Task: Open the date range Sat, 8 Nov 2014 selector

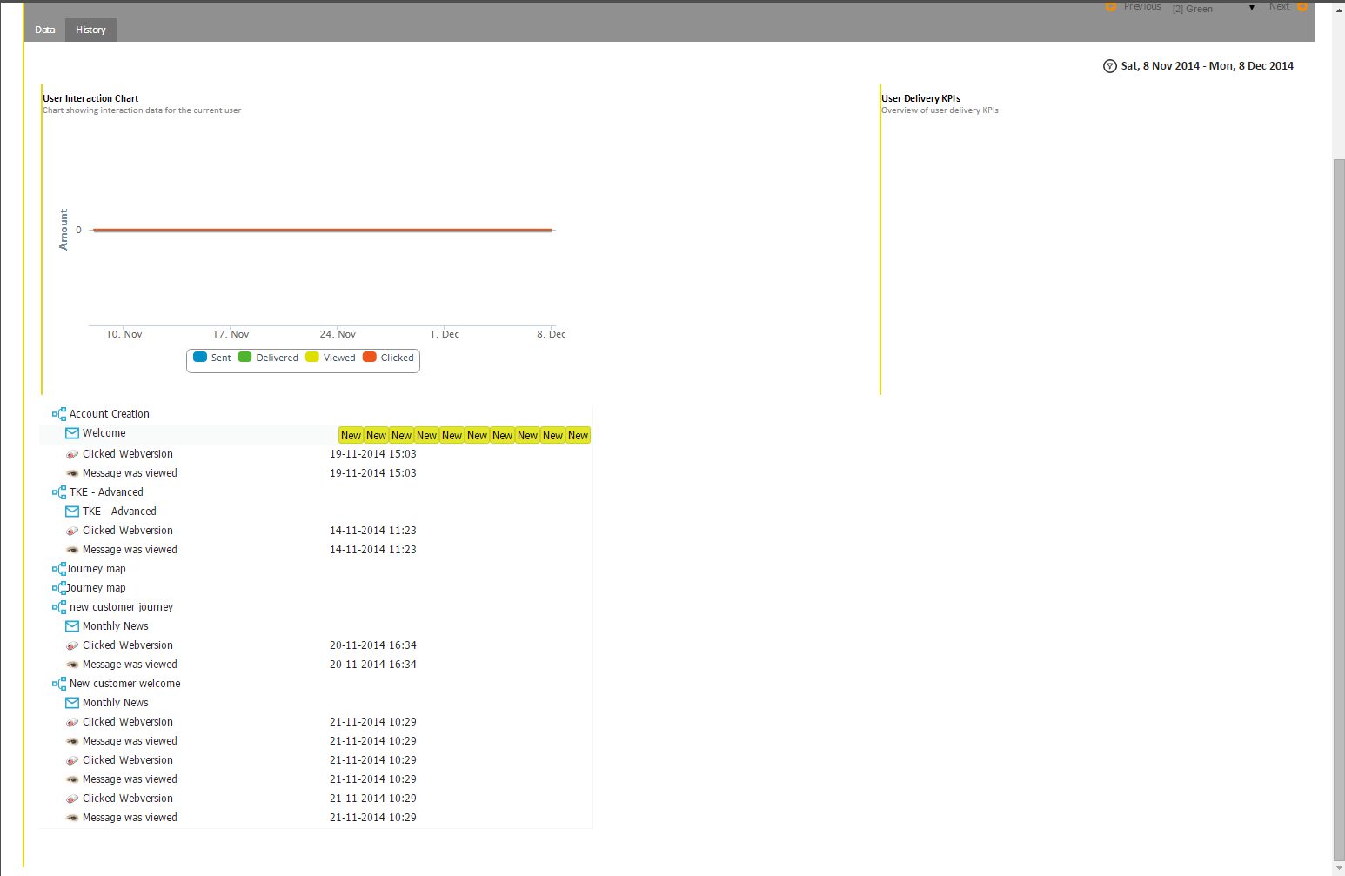Action: [1207, 66]
